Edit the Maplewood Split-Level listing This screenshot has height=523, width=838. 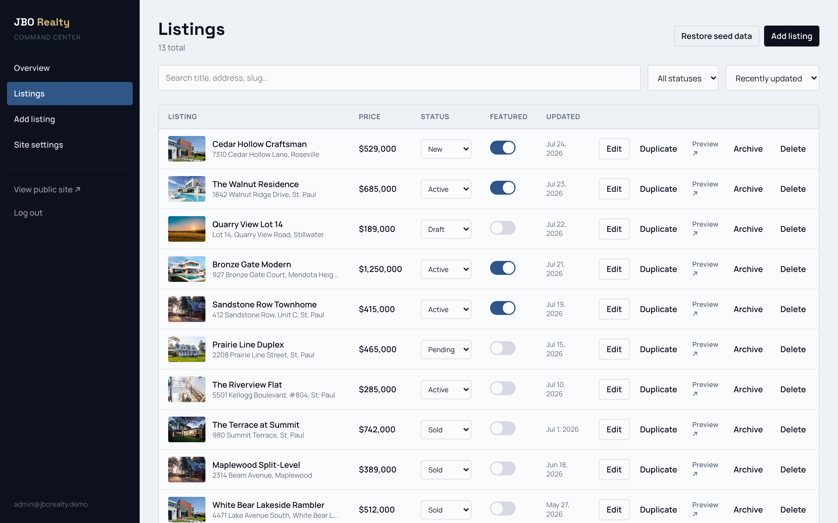point(614,470)
